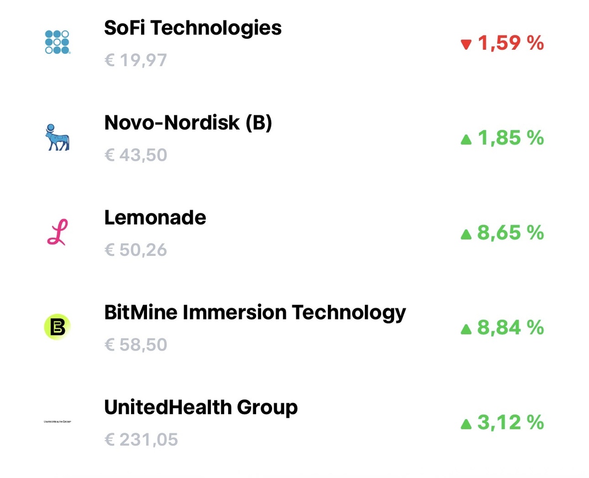Tap the 1,59 % loss percentage

(510, 43)
